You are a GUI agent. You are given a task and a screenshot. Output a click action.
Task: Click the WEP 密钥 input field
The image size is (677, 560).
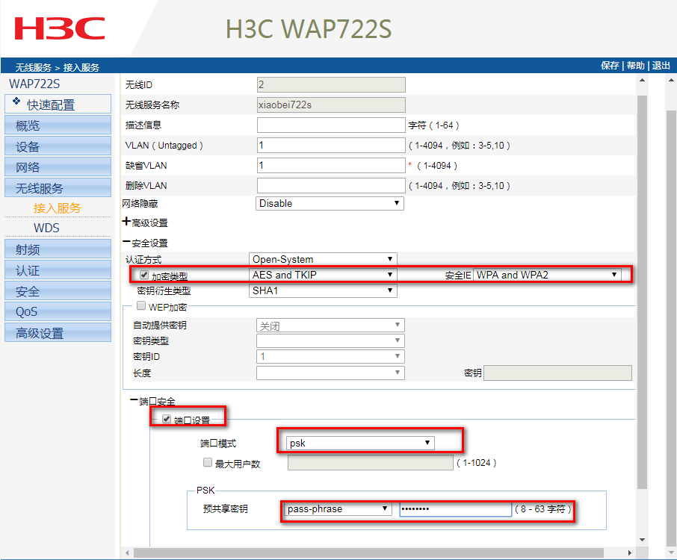(x=558, y=373)
